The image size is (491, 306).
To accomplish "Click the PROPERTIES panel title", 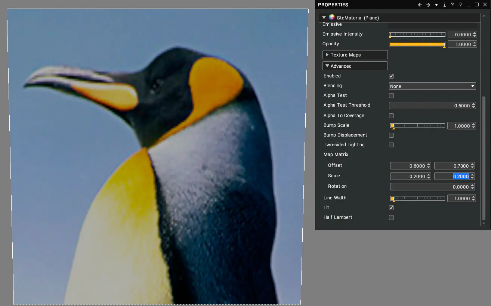I will (x=333, y=5).
